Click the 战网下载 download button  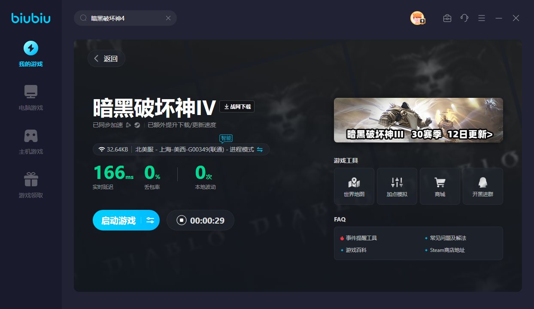click(237, 106)
